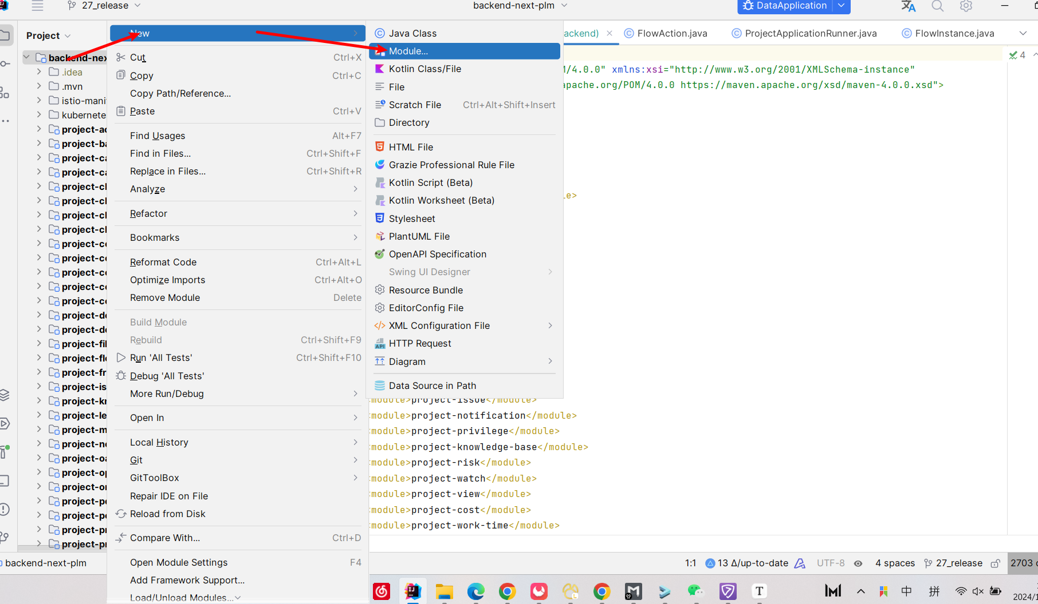The width and height of the screenshot is (1038, 604).
Task: Switch to the FlowAction.java tab
Action: click(x=671, y=33)
